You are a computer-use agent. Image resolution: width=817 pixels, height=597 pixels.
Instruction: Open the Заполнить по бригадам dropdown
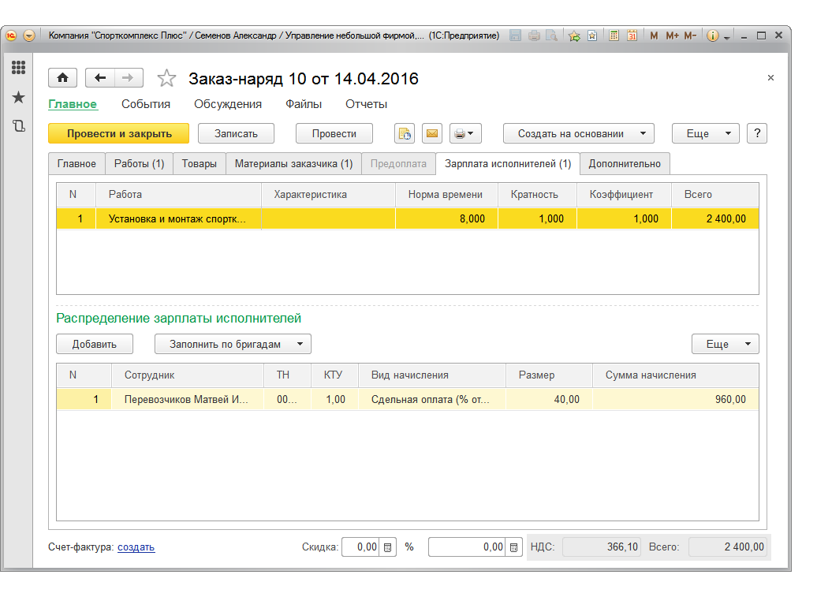[233, 344]
